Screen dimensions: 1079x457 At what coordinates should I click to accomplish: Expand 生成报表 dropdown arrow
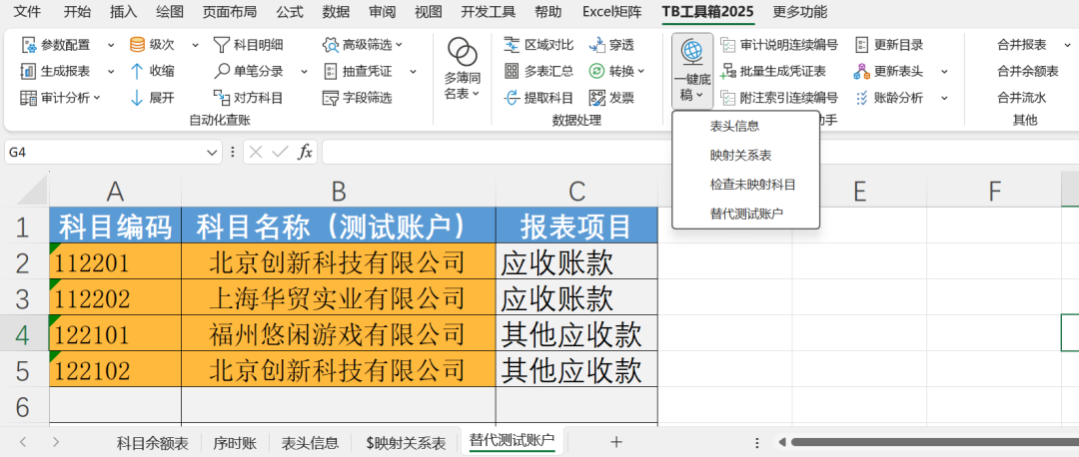(111, 71)
